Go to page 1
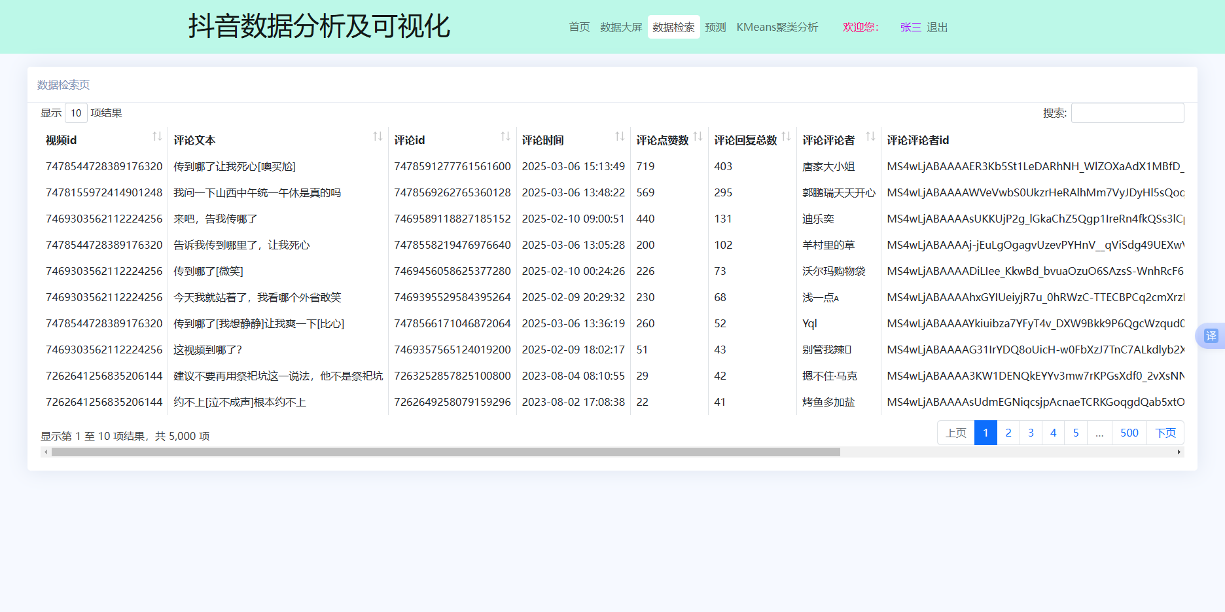 pyautogui.click(x=985, y=433)
